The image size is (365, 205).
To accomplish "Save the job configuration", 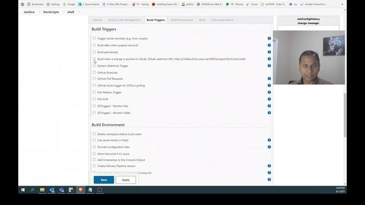I will tap(104, 180).
